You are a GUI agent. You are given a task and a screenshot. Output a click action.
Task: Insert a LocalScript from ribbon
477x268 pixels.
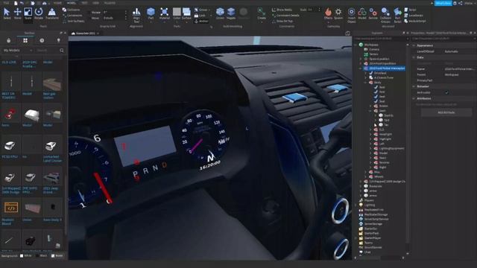tap(414, 15)
